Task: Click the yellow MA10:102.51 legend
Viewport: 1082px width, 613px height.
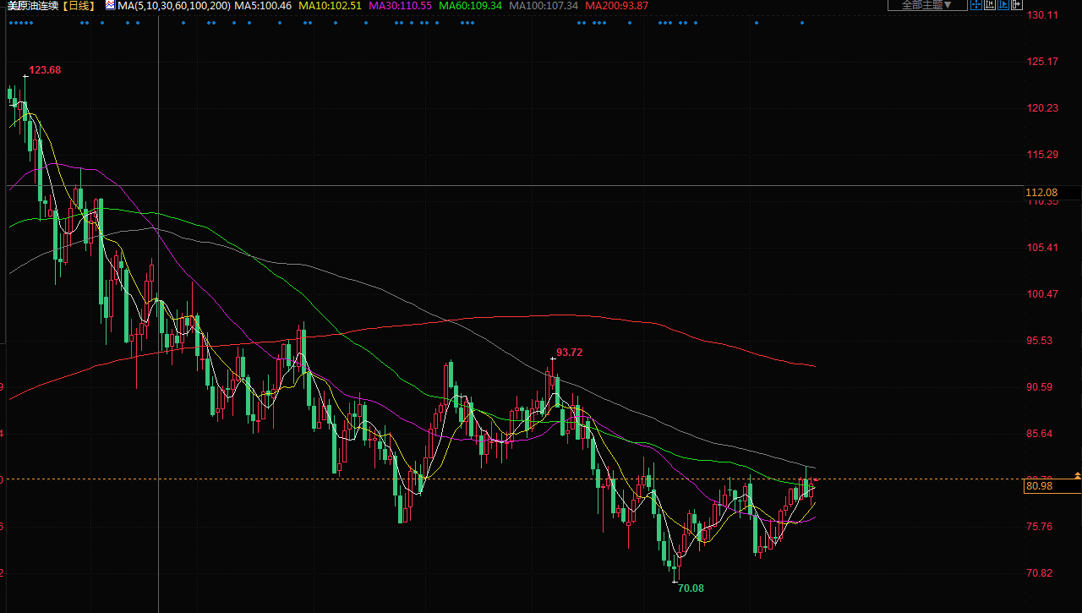Action: [x=330, y=6]
